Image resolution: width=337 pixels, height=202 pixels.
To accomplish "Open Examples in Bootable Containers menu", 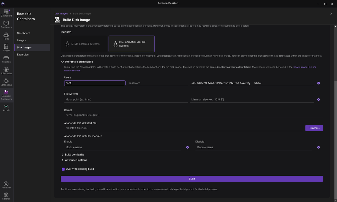I will 23,55.
